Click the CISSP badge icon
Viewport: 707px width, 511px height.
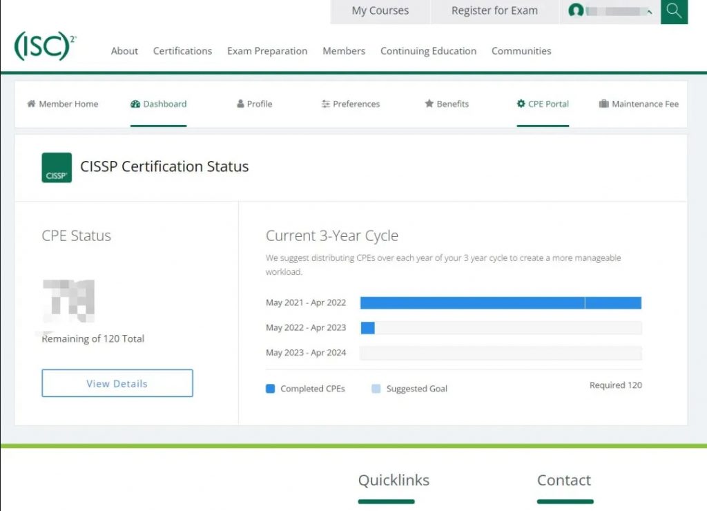57,167
